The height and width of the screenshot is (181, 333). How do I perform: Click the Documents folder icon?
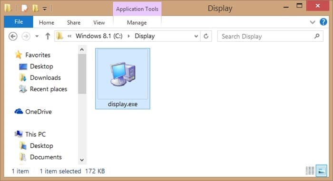click(23, 157)
